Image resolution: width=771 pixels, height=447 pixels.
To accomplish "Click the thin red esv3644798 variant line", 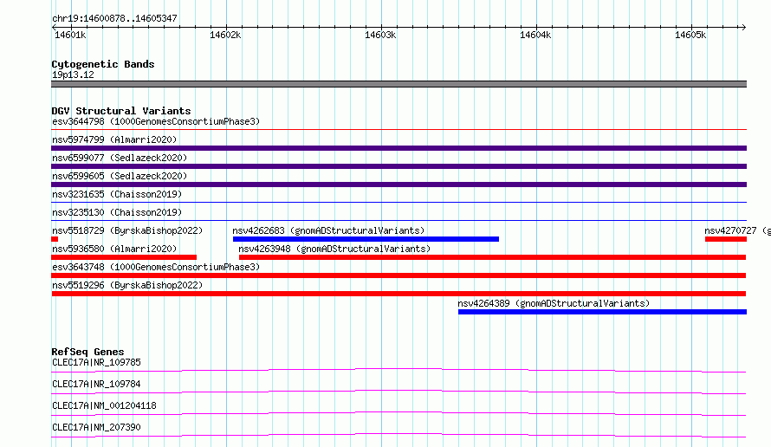I will point(398,130).
